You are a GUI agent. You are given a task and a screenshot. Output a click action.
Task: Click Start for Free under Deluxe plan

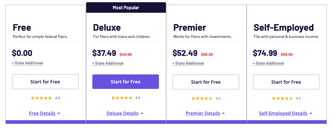pos(126,82)
